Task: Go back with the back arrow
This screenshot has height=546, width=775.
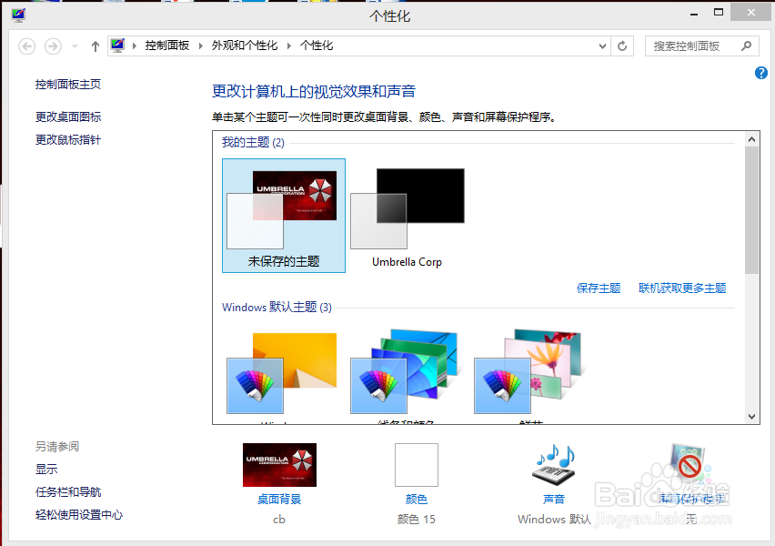Action: pos(26,46)
